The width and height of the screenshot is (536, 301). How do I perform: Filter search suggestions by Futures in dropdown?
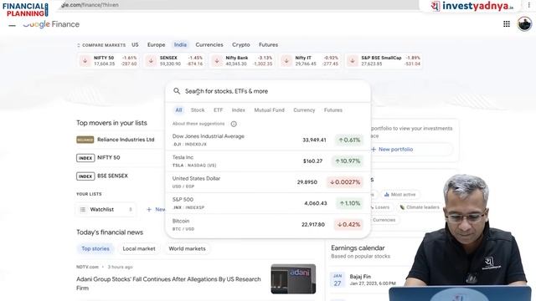(333, 110)
